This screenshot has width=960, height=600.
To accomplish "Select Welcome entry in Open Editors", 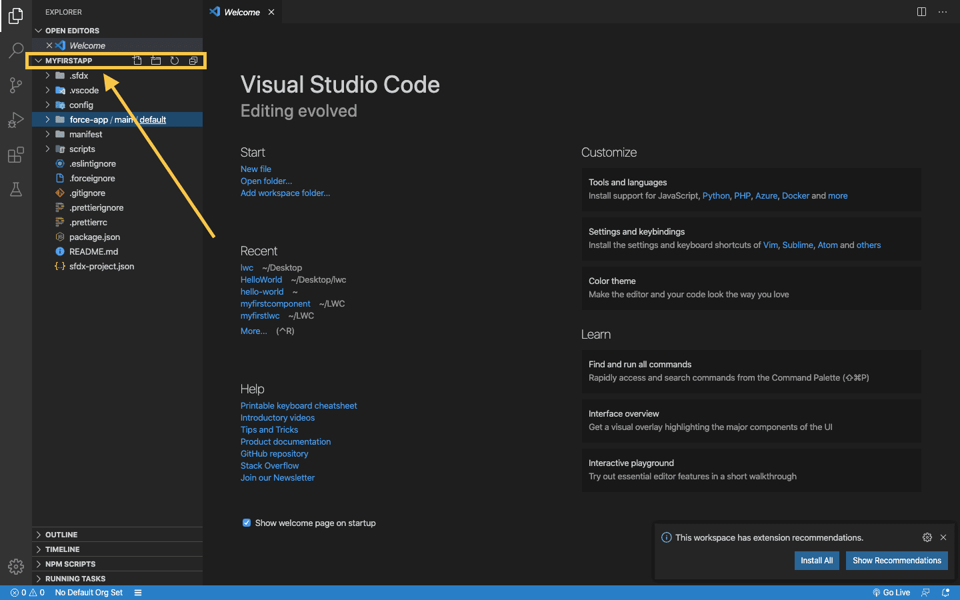I will point(117,45).
